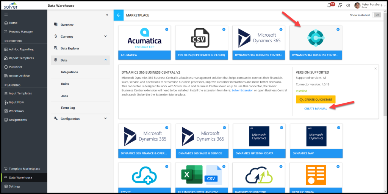The image size is (388, 194).
Task: Open Settings in the left sidebar
Action: tap(14, 186)
